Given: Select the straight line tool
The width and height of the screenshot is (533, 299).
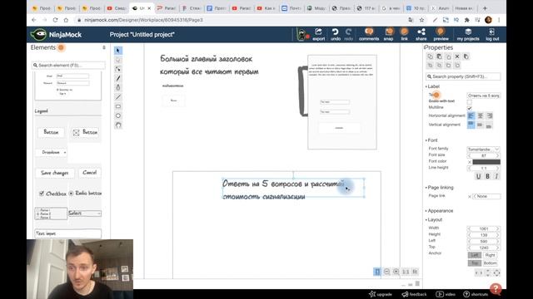Looking at the screenshot, I should point(118,97).
